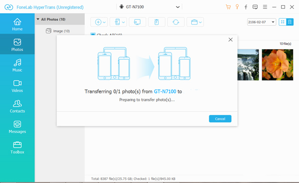
Task: Open the feedback chat icon
Action: 255,7
